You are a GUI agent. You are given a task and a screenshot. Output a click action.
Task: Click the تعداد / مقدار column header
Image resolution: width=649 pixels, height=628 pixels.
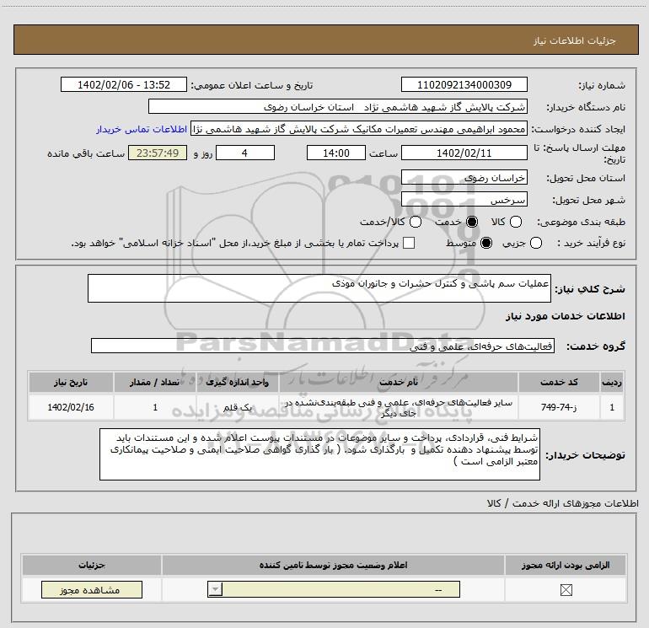click(x=155, y=382)
